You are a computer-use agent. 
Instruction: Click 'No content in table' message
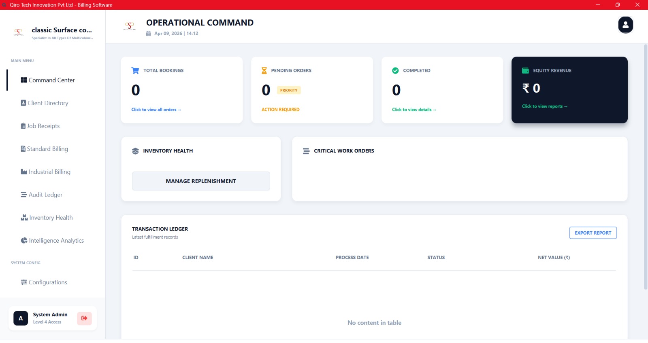point(375,323)
